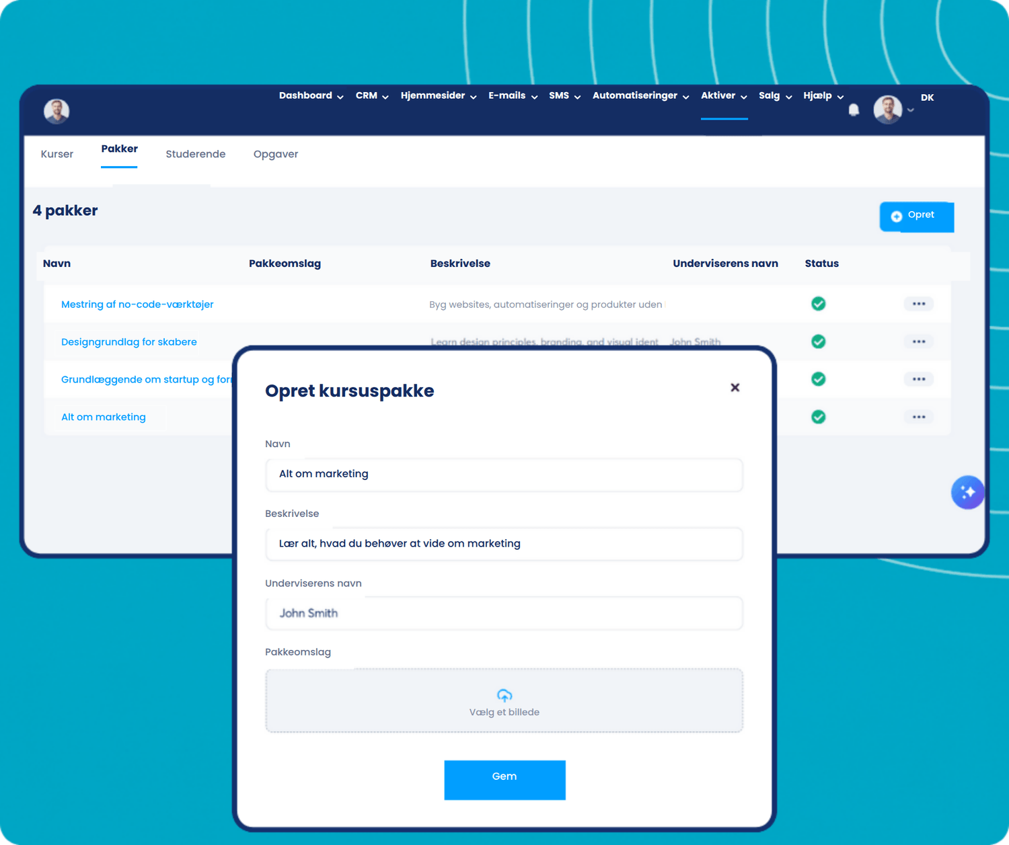Expand the Aktiver menu
Viewport: 1009px width, 845px height.
point(724,95)
